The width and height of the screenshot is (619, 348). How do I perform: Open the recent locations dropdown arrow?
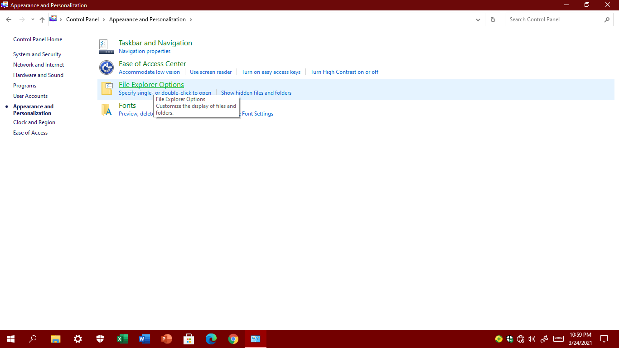(33, 19)
